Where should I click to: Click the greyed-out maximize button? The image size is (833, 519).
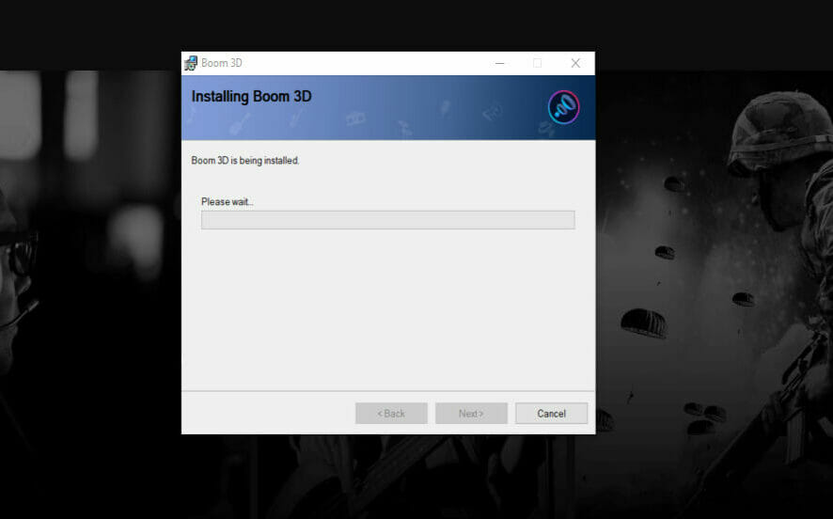pos(537,63)
